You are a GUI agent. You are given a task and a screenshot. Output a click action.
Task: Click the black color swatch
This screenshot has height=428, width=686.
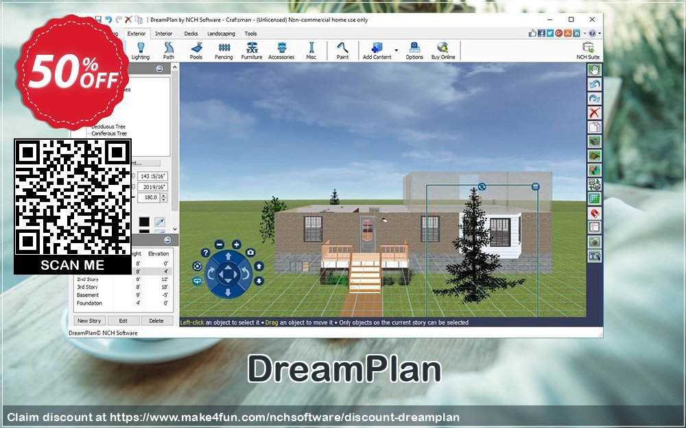click(x=144, y=222)
